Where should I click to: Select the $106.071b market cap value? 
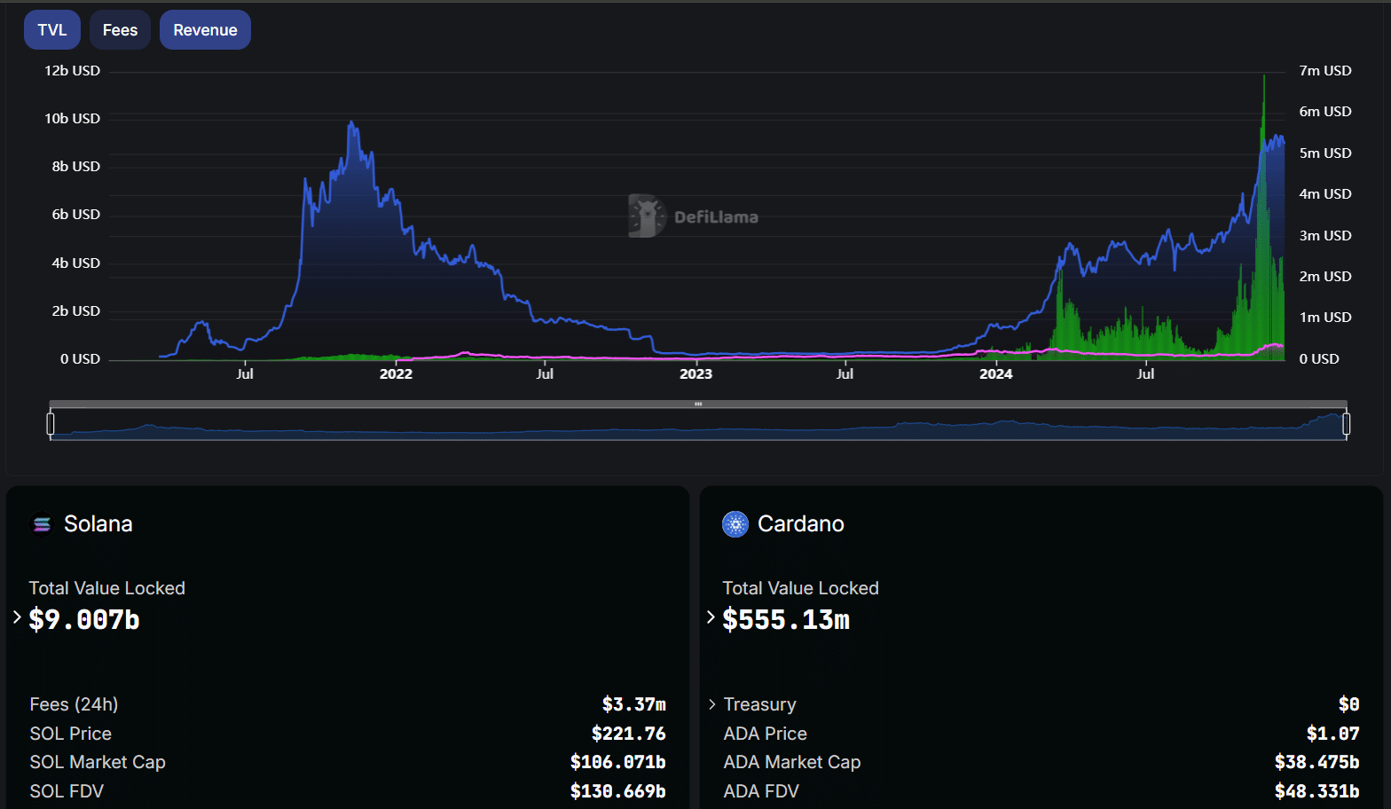618,762
